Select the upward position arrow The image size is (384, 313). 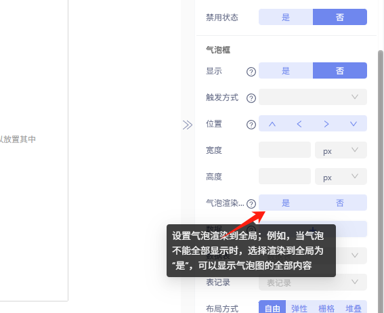click(272, 124)
